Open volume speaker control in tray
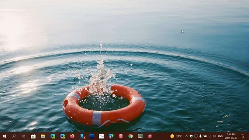249x140 pixels. click(214, 136)
